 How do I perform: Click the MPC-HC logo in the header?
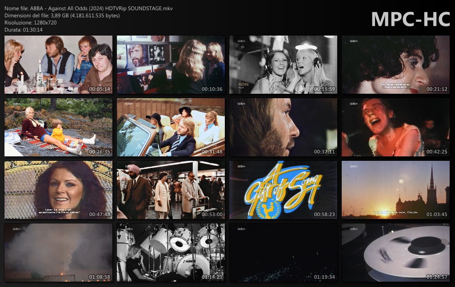point(410,19)
